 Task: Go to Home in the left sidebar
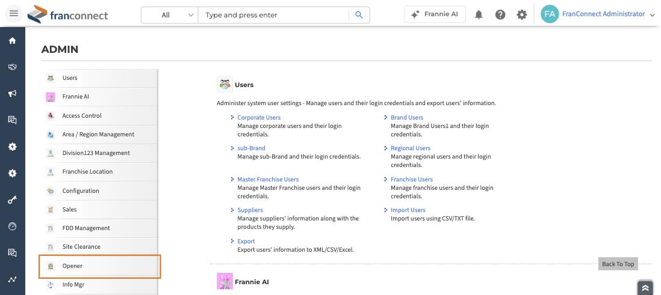click(x=12, y=40)
